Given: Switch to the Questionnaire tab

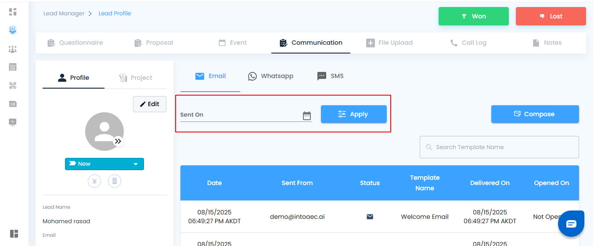Looking at the screenshot, I should [75, 43].
